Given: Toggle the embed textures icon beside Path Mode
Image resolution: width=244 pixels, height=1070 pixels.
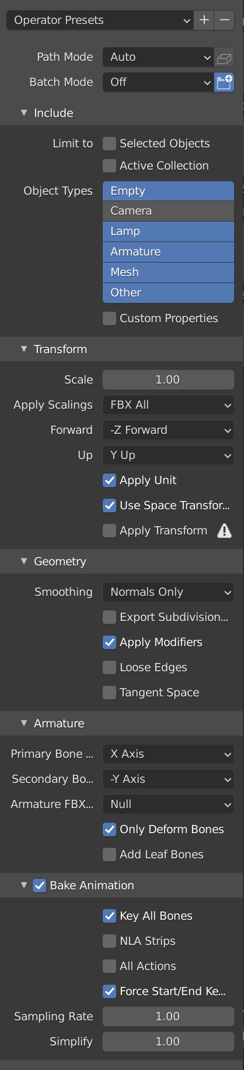Looking at the screenshot, I should [225, 57].
